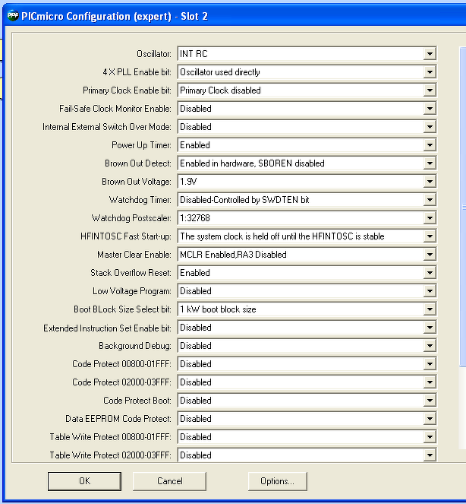466x504 pixels.
Task: Open the Options... button
Action: (x=277, y=481)
